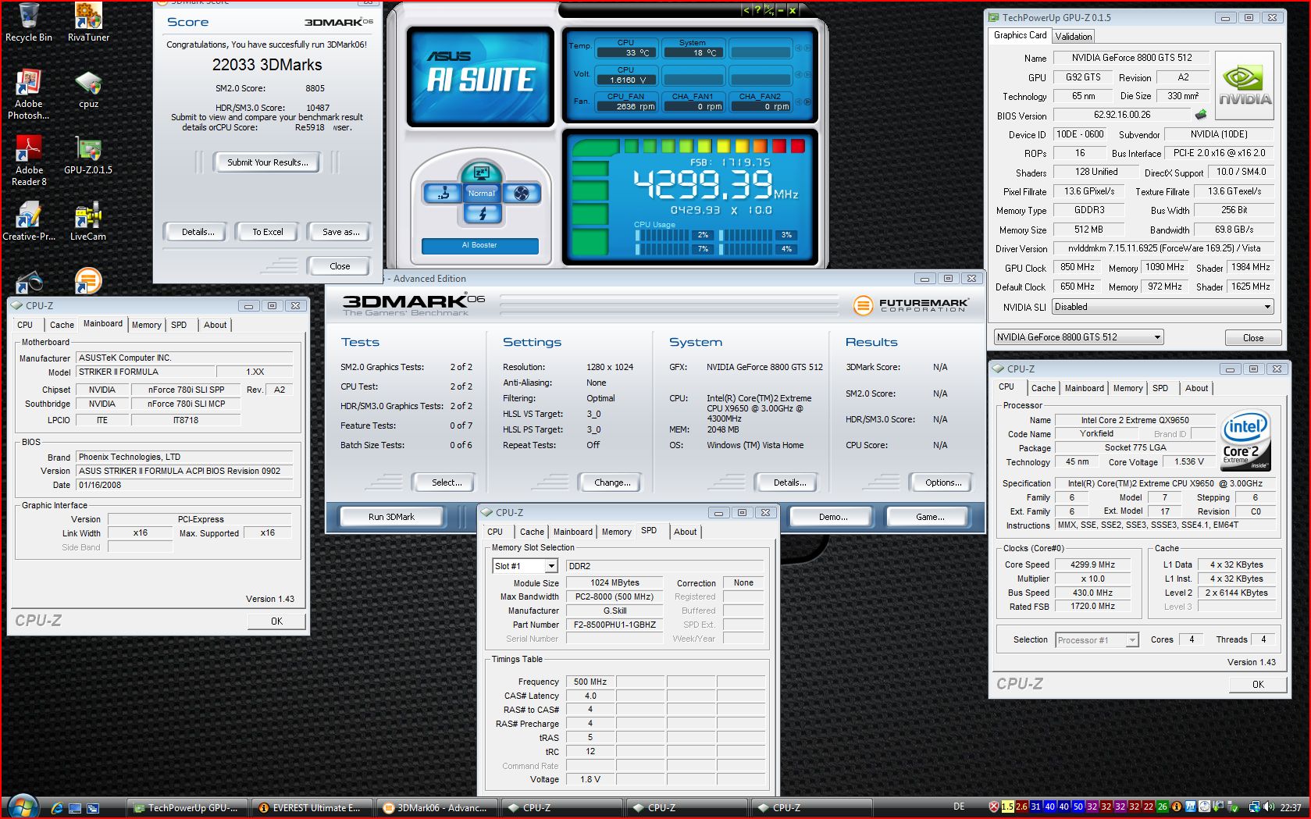This screenshot has width=1311, height=819.
Task: Click the GPU-Z BIOS screenshot icon
Action: click(x=1200, y=115)
